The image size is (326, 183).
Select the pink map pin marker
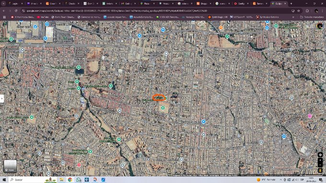pyautogui.click(x=310, y=116)
